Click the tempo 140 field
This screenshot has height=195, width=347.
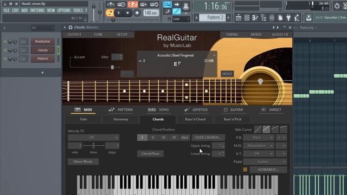click(x=151, y=13)
